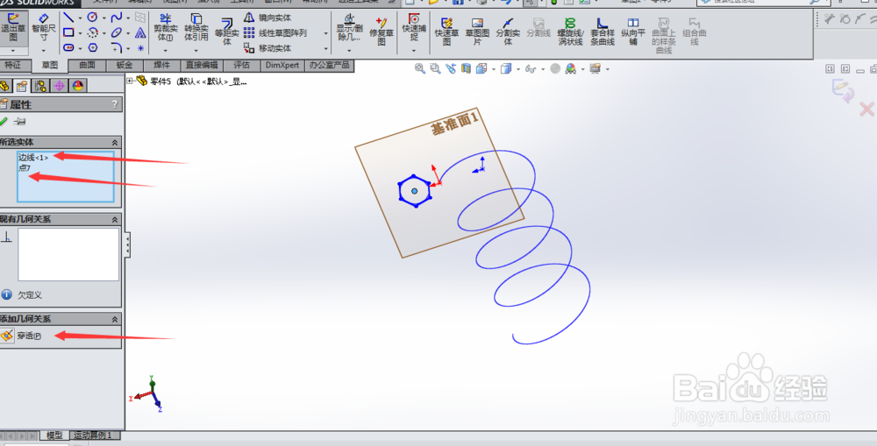Open the Linear Sketch Pattern dropdown arrow
The image size is (877, 446).
pyautogui.click(x=326, y=33)
